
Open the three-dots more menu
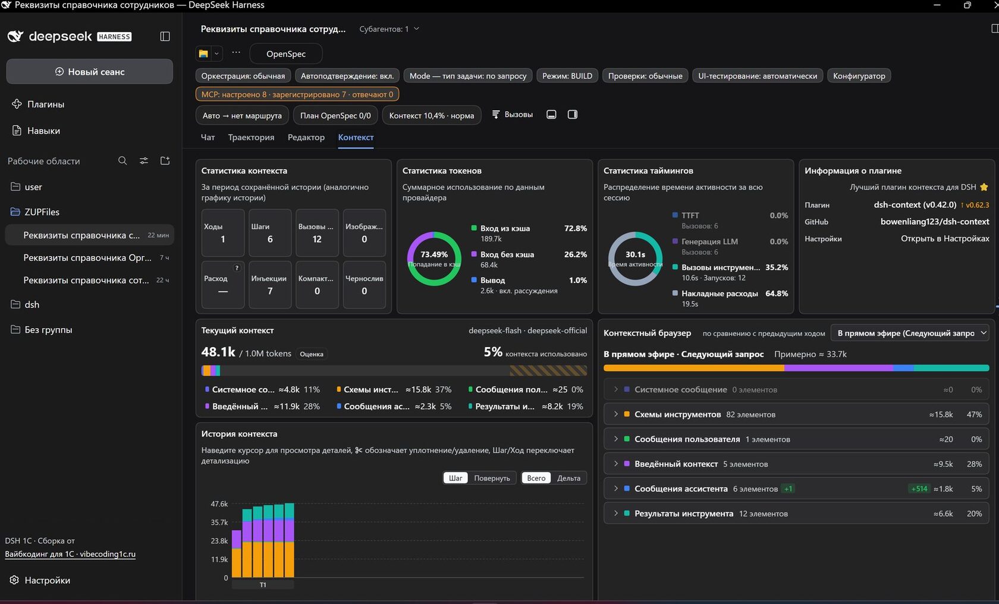[x=236, y=52]
